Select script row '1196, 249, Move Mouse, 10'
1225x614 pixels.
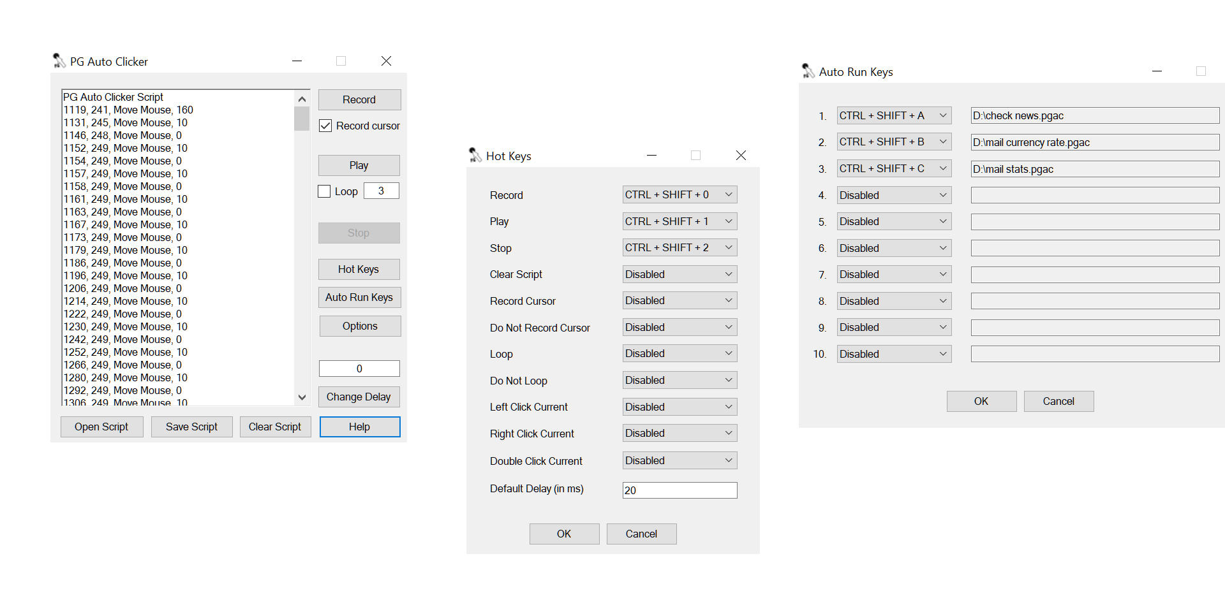click(126, 275)
